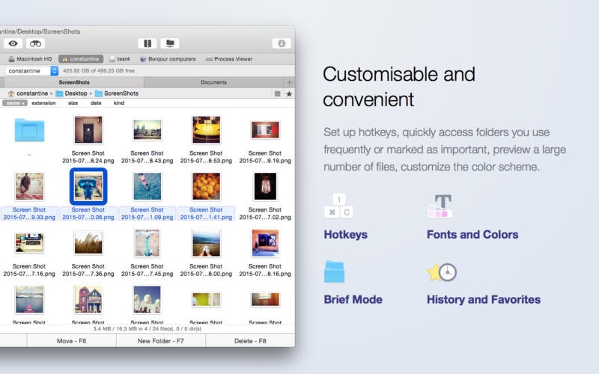Select thumbnail Screen Shot 2015-07...7.45.png
The height and width of the screenshot is (374, 599).
point(147,242)
